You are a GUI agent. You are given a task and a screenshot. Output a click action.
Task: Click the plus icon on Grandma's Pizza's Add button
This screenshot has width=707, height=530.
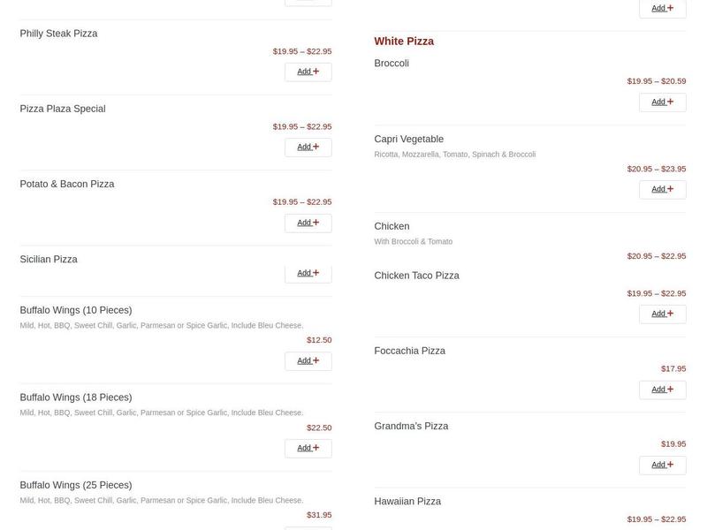[x=671, y=464]
